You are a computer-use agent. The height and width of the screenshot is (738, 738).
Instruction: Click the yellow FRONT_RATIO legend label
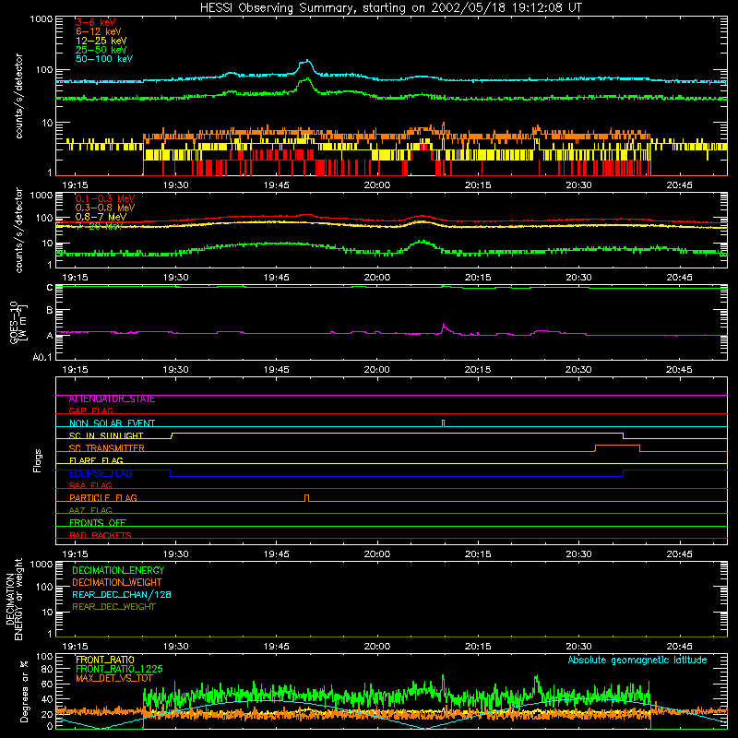pos(105,660)
